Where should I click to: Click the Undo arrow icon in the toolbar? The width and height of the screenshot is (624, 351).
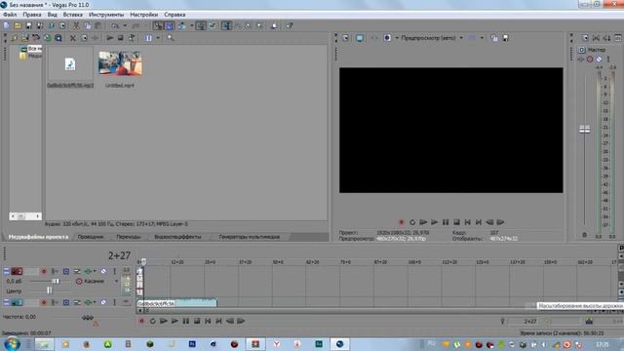pos(115,26)
